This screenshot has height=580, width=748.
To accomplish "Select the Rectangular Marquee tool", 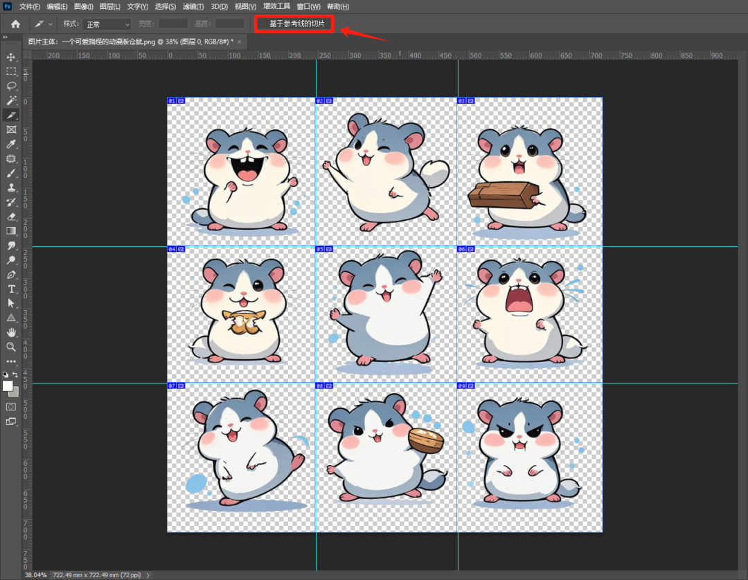I will pos(11,72).
